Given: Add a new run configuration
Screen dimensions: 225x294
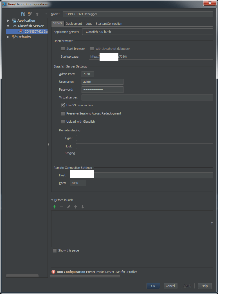Looking at the screenshot, I should 9,14.
